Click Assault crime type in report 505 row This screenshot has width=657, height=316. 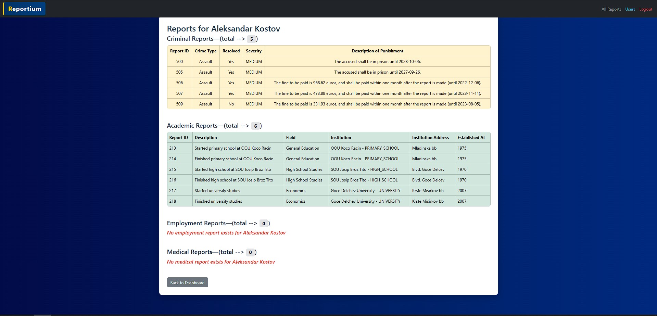pyautogui.click(x=206, y=72)
